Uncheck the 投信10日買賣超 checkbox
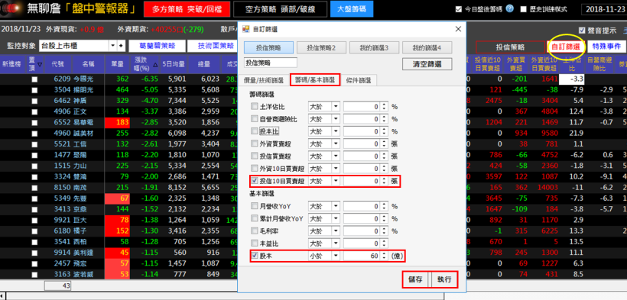Screen dimensions: 627x300 click(x=255, y=181)
